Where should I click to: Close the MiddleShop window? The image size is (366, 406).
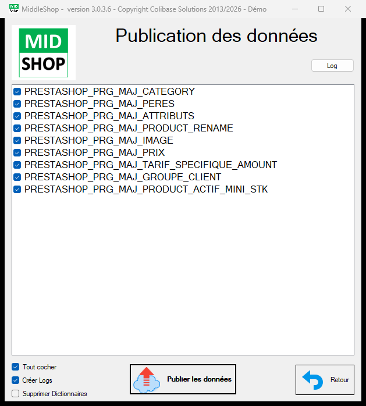tap(348, 9)
